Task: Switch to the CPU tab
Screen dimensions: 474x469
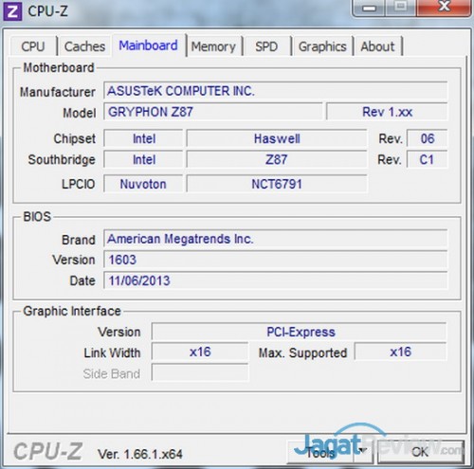Action: 33,46
